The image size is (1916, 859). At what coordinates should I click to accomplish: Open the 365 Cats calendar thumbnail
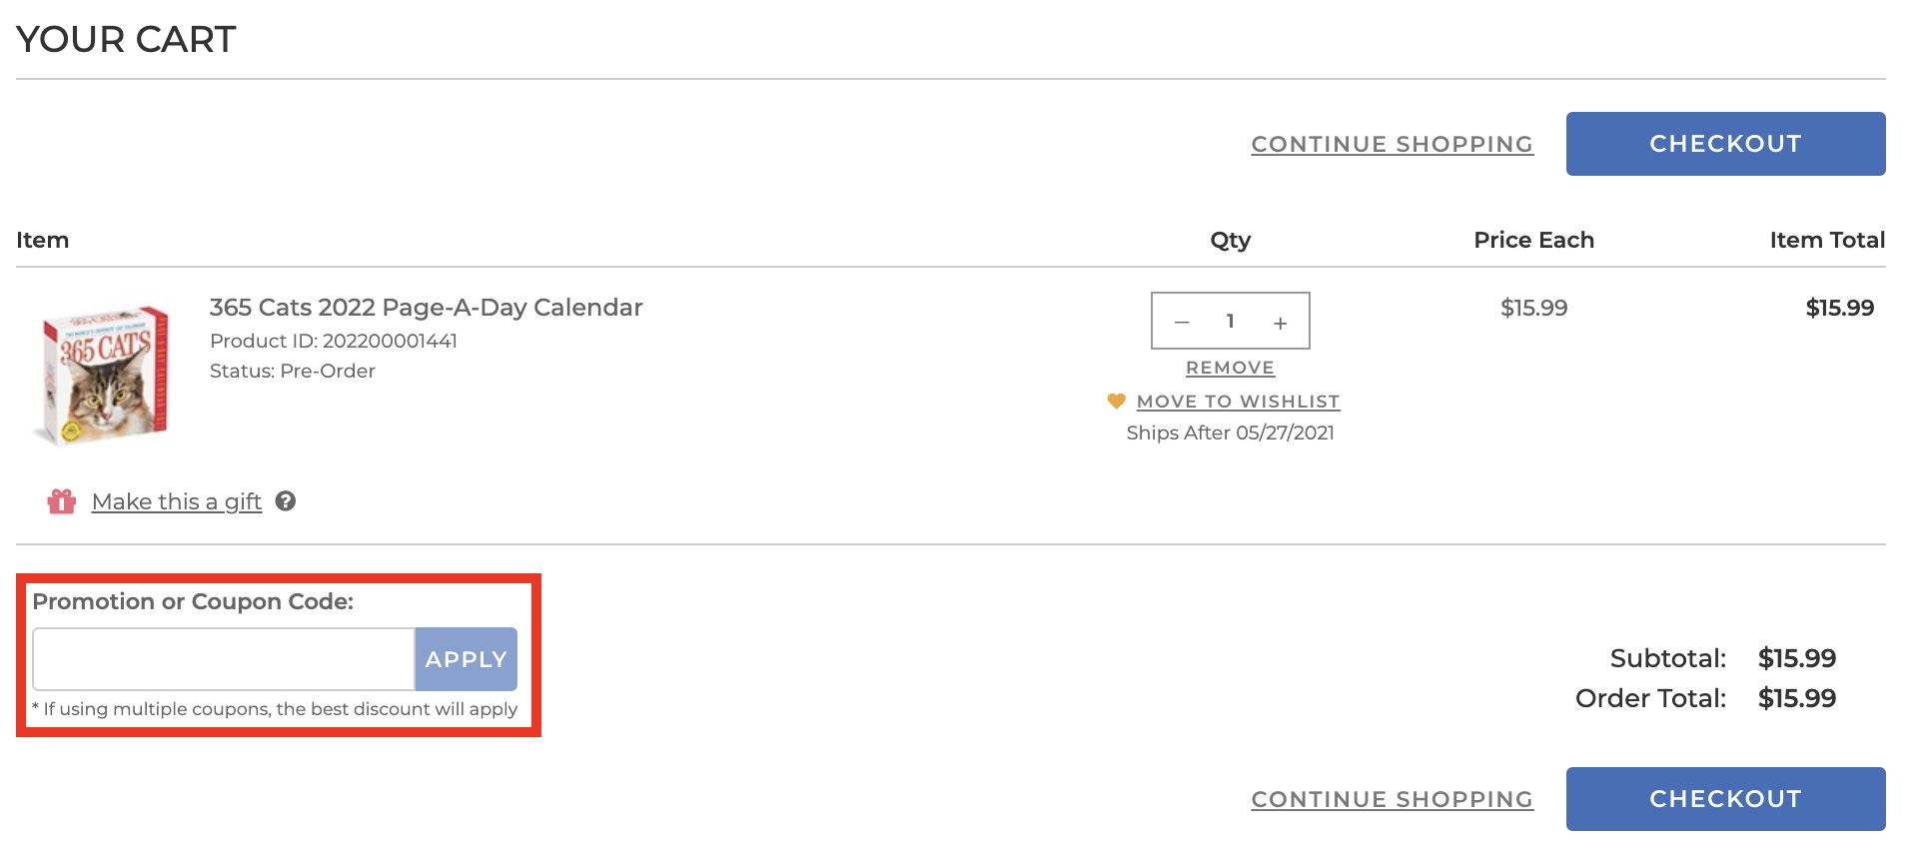click(x=104, y=375)
